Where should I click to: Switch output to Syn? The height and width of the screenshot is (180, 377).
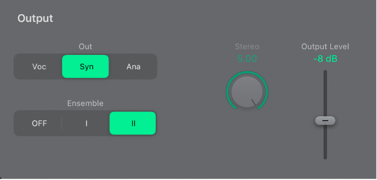[x=85, y=67]
